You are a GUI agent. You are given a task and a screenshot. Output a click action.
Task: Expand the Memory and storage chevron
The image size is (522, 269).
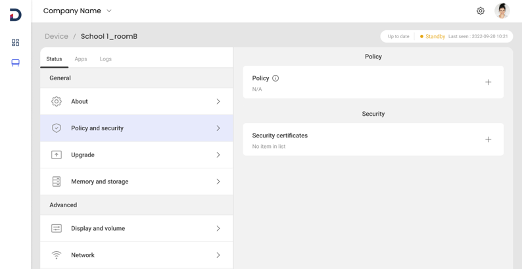218,182
